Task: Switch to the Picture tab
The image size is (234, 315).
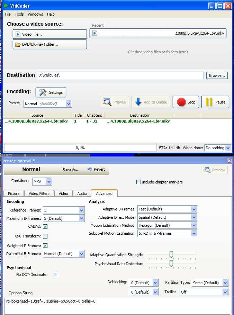Action: pyautogui.click(x=13, y=193)
